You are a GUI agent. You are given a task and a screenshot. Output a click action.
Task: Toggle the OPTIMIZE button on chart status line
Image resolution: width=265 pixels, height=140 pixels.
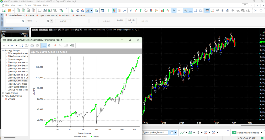(43, 30)
